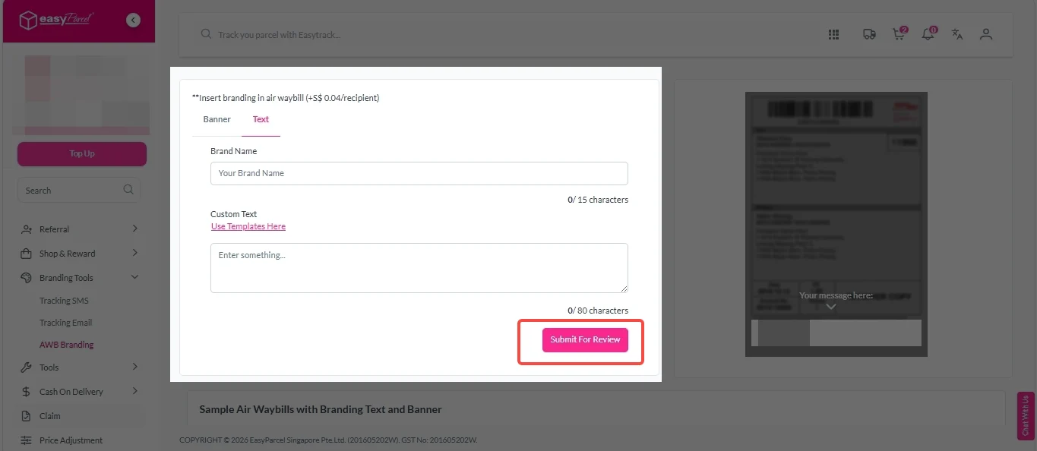The width and height of the screenshot is (1037, 451).
Task: Click the delivery truck icon
Action: pyautogui.click(x=869, y=34)
